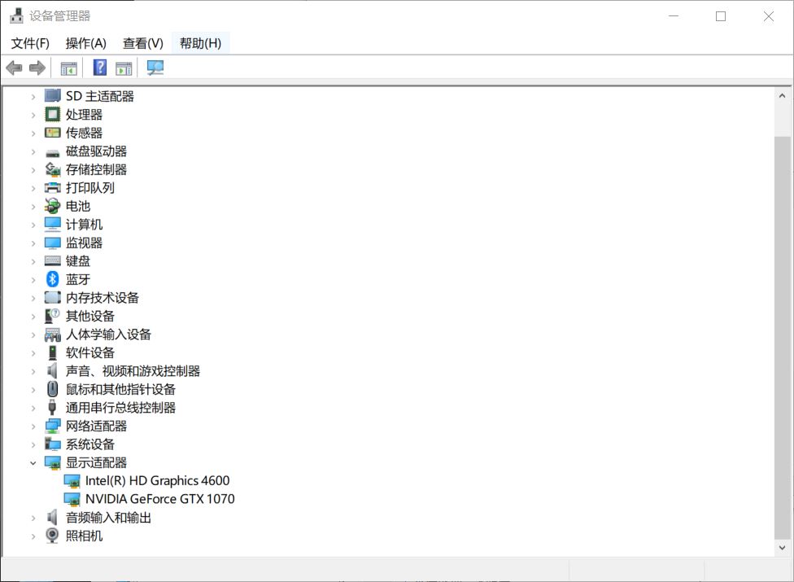
Task: Click the 计算机 monitor icon
Action: pyautogui.click(x=53, y=225)
